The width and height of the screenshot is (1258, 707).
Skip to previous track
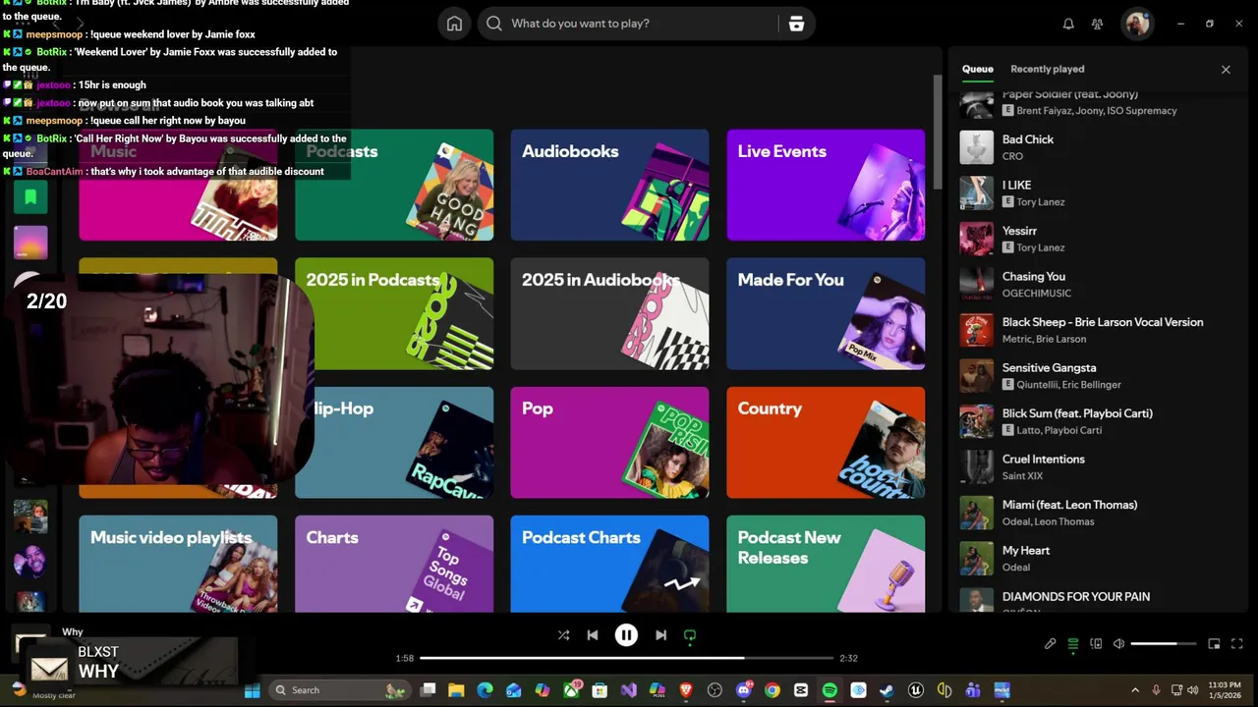point(593,635)
